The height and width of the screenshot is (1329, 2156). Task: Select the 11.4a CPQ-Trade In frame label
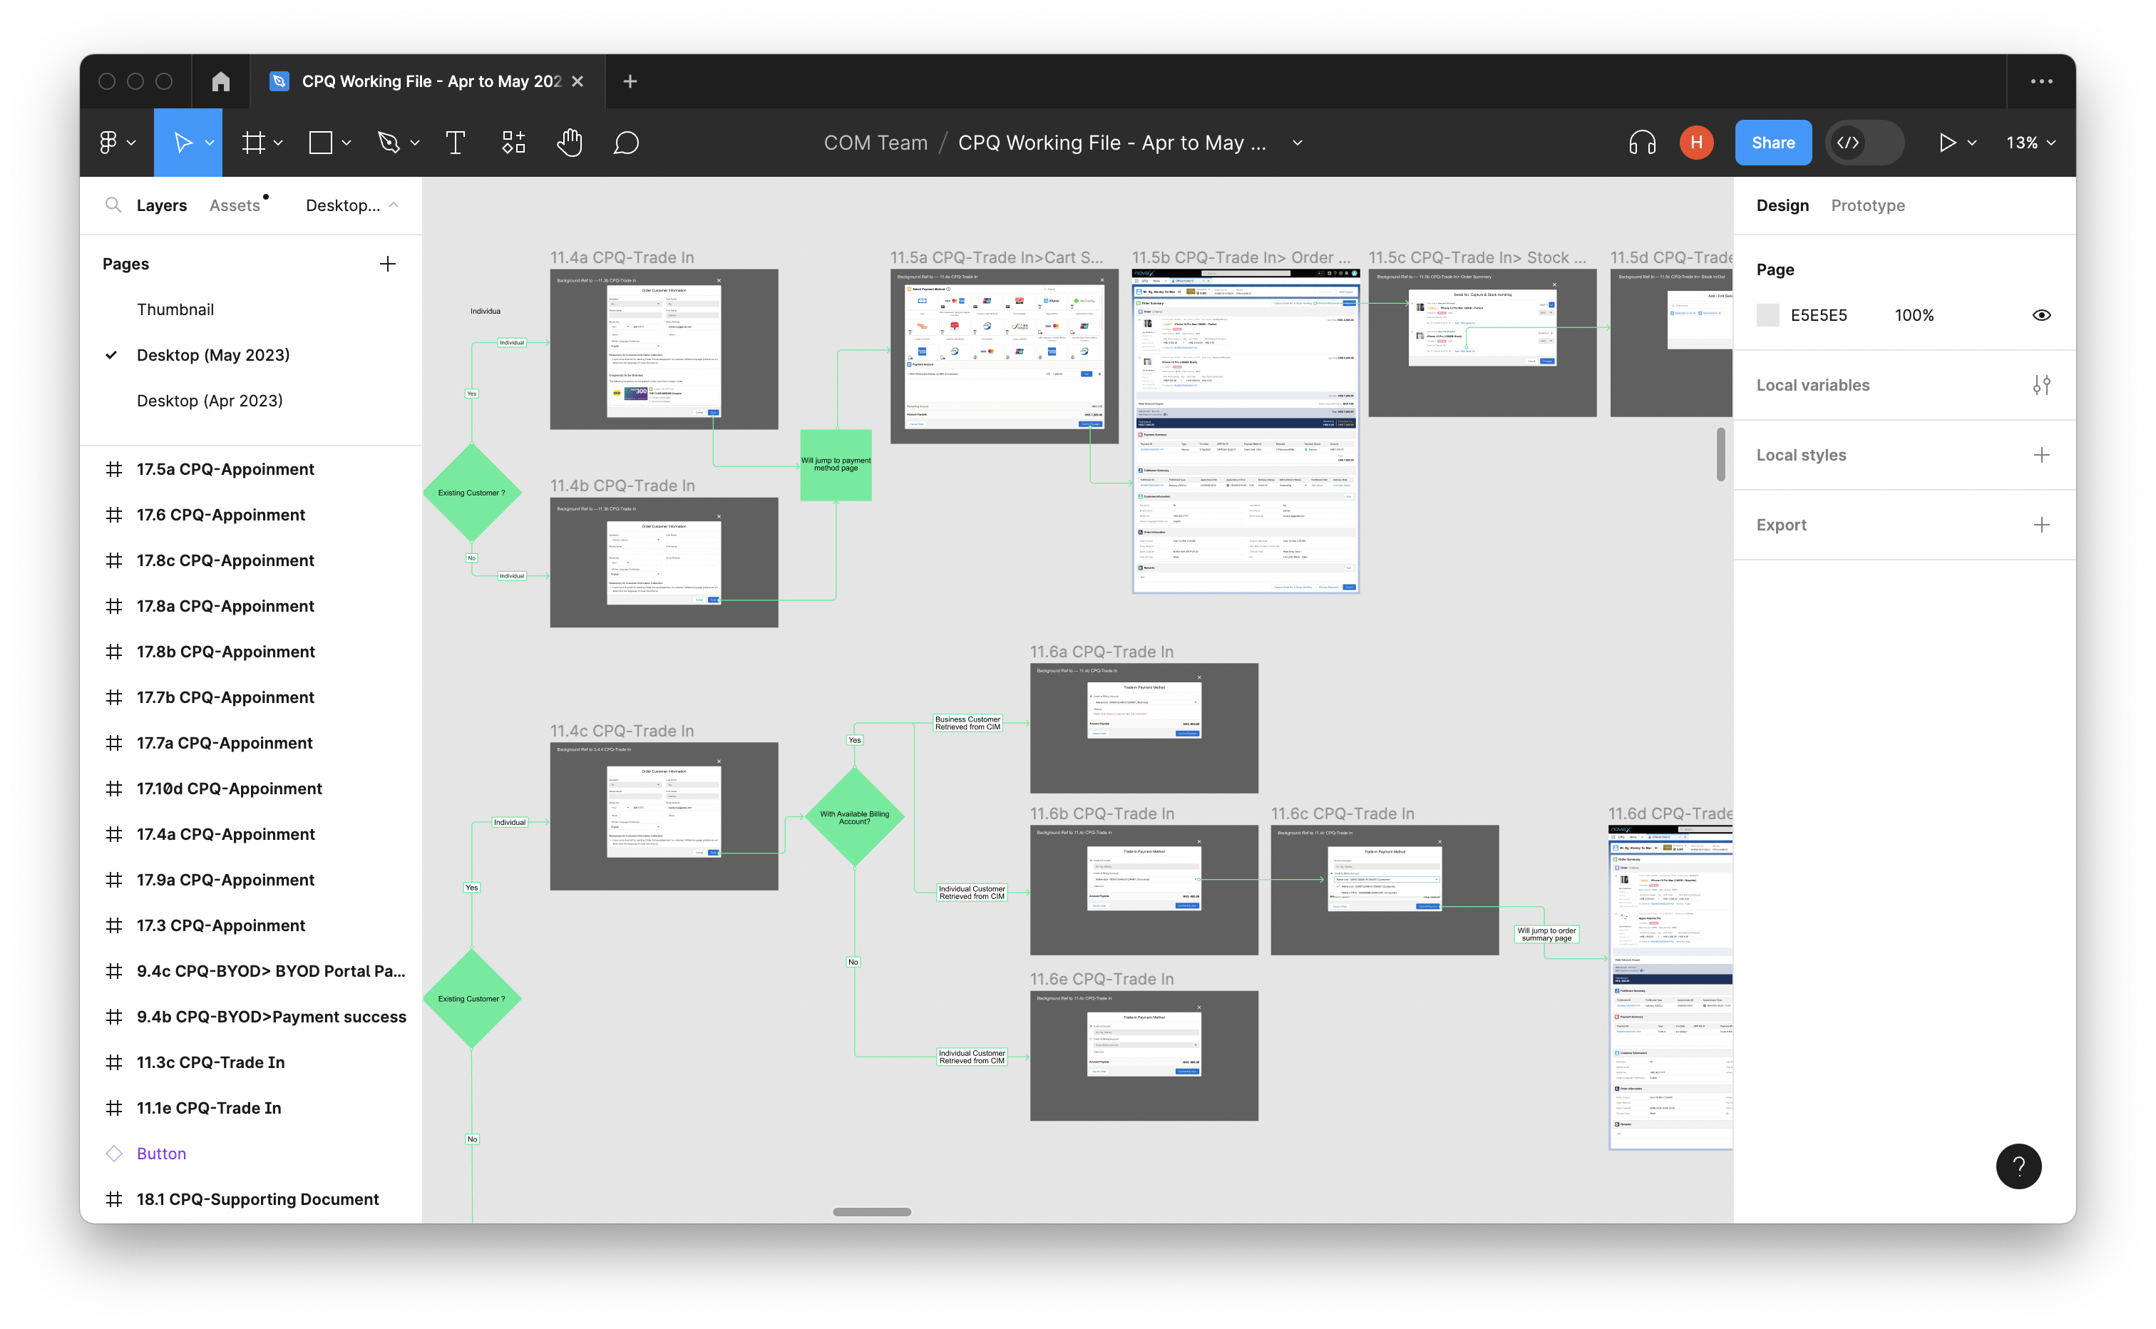622,257
